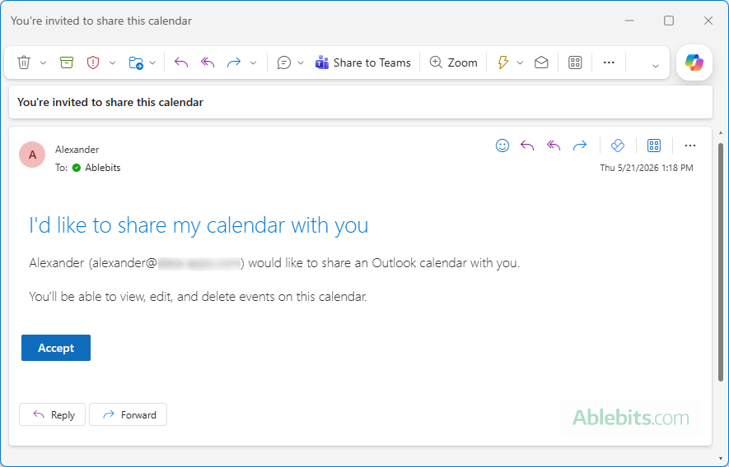Click the sender avatar 'A'
This screenshot has height=467, width=729.
32,155
